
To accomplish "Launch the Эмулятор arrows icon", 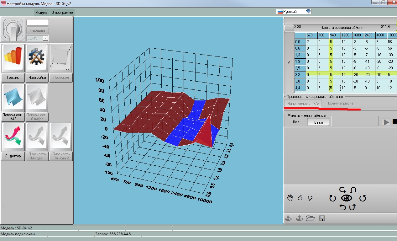I will coord(13,137).
